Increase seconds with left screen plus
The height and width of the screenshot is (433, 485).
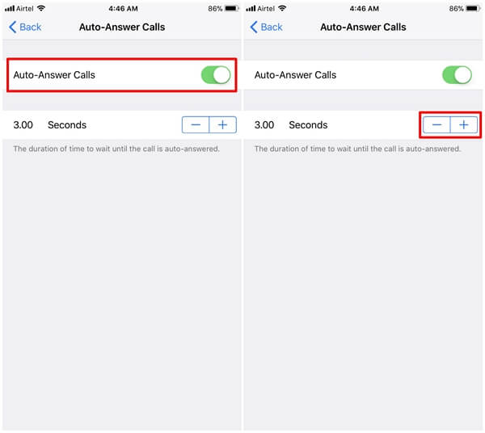pos(223,125)
